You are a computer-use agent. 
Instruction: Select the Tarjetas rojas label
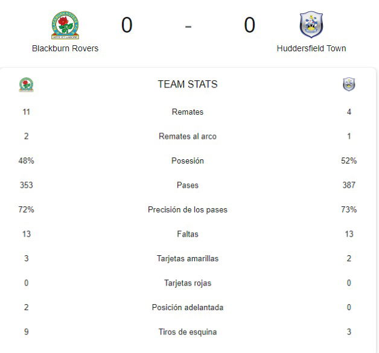[x=188, y=283]
